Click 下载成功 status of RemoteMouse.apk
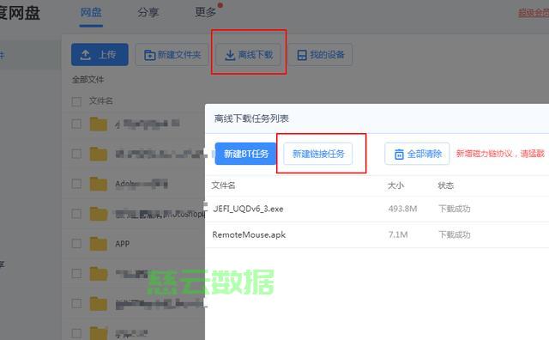The width and height of the screenshot is (549, 340). (454, 234)
